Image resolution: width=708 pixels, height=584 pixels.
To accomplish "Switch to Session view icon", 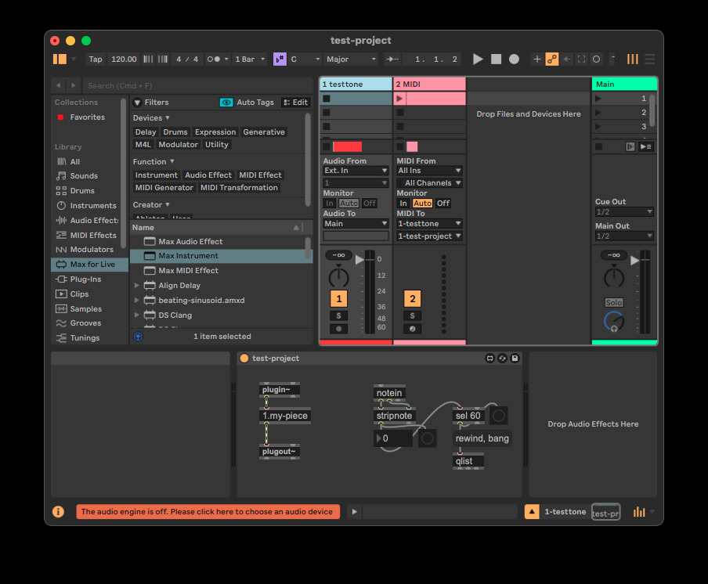I will tap(632, 59).
